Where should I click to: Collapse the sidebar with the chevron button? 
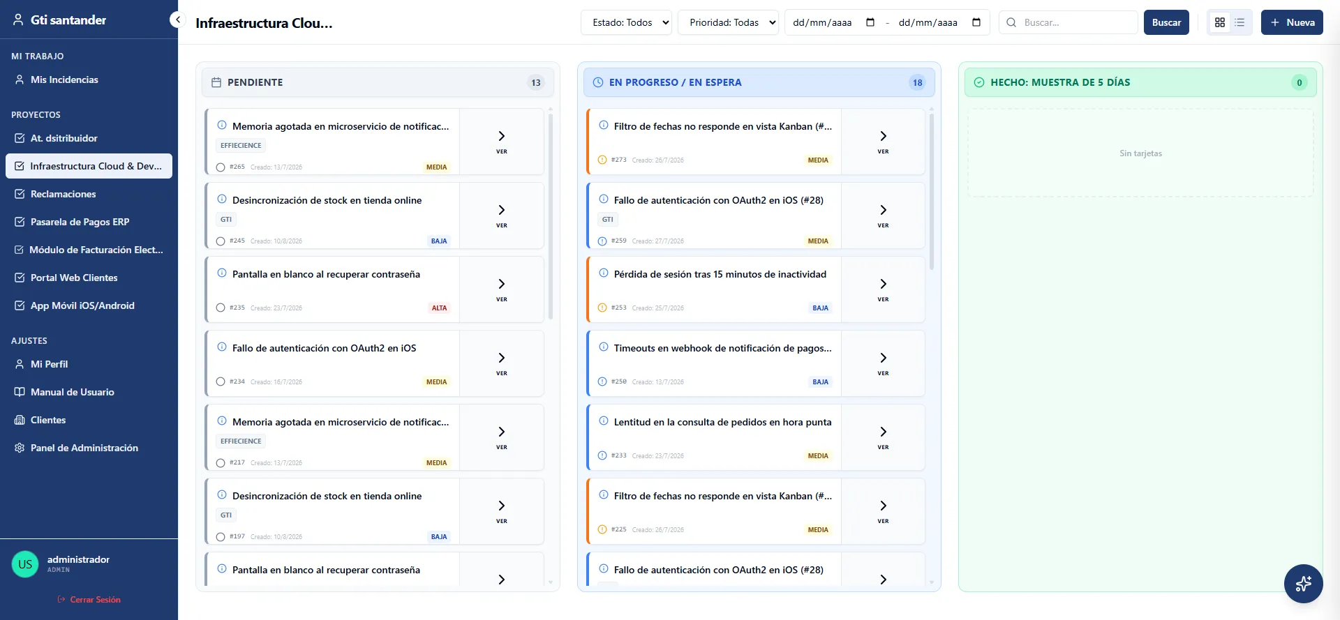(178, 20)
